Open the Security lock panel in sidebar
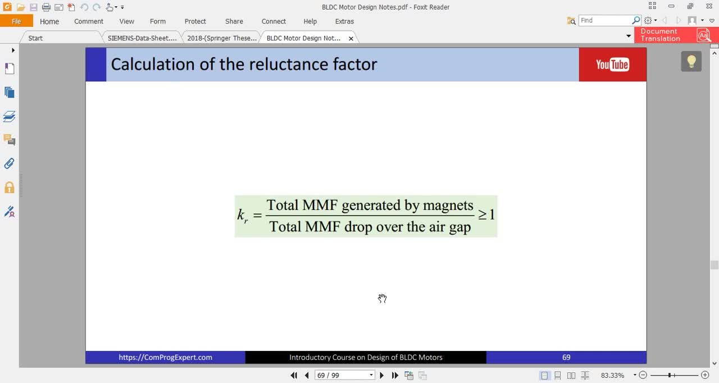The image size is (719, 383). coord(10,188)
